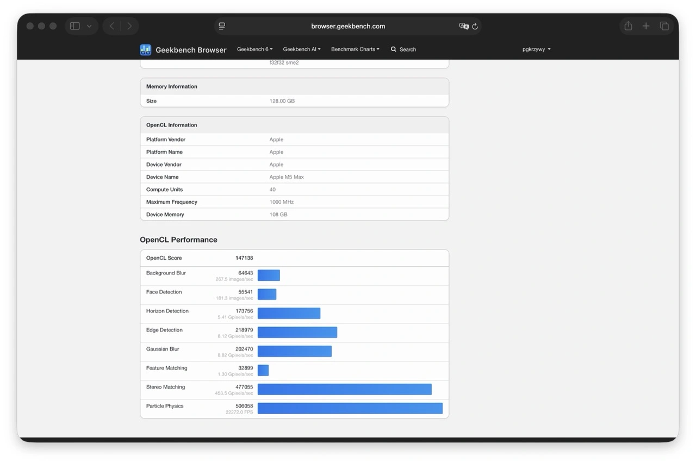
Task: Click the browser.geekbench.com address field
Action: [348, 26]
